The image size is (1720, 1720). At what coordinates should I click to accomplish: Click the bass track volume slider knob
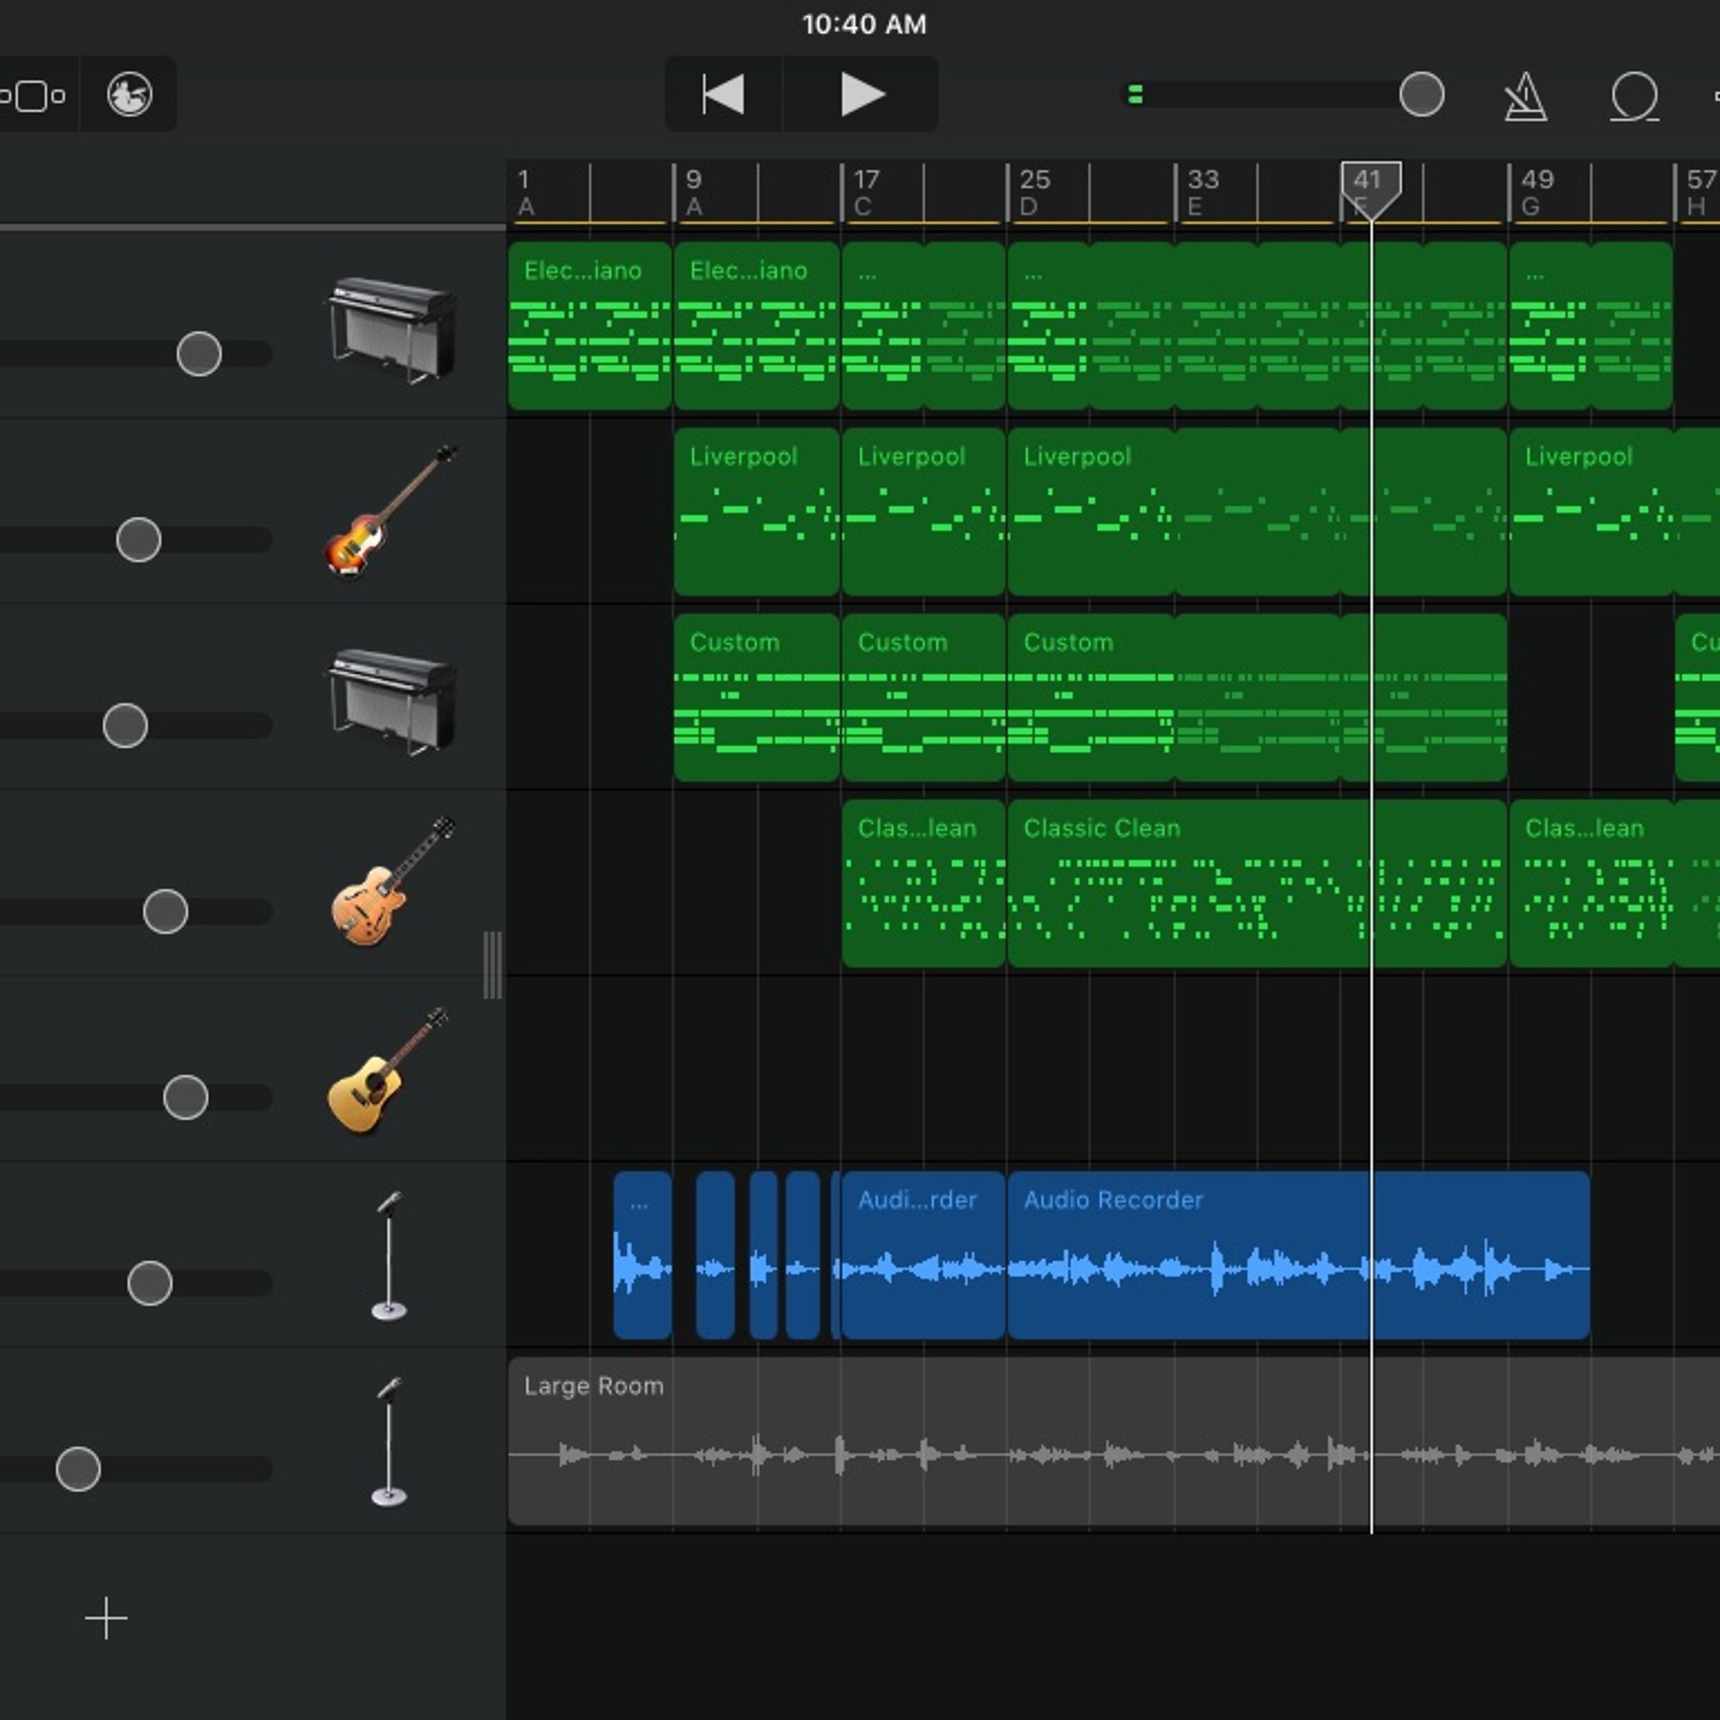(139, 540)
